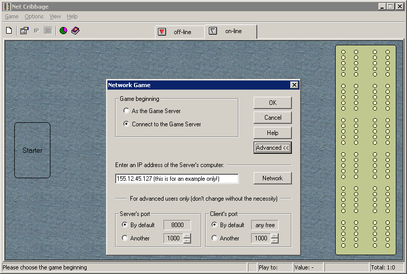
Task: Increase Server's port spinner value
Action: coord(187,236)
